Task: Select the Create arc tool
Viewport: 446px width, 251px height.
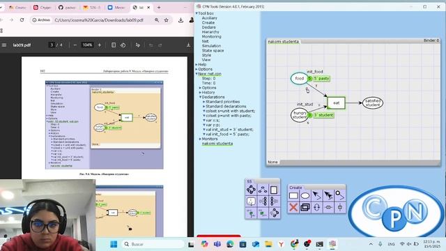Action: pos(316,196)
